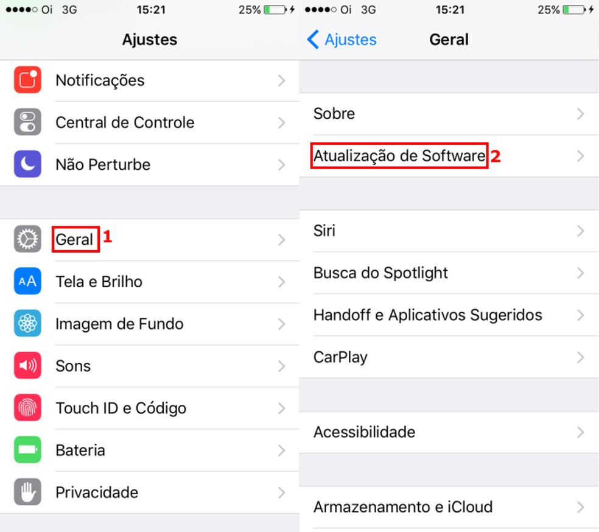Go back to Ajustes
The image size is (599, 532).
(x=342, y=40)
